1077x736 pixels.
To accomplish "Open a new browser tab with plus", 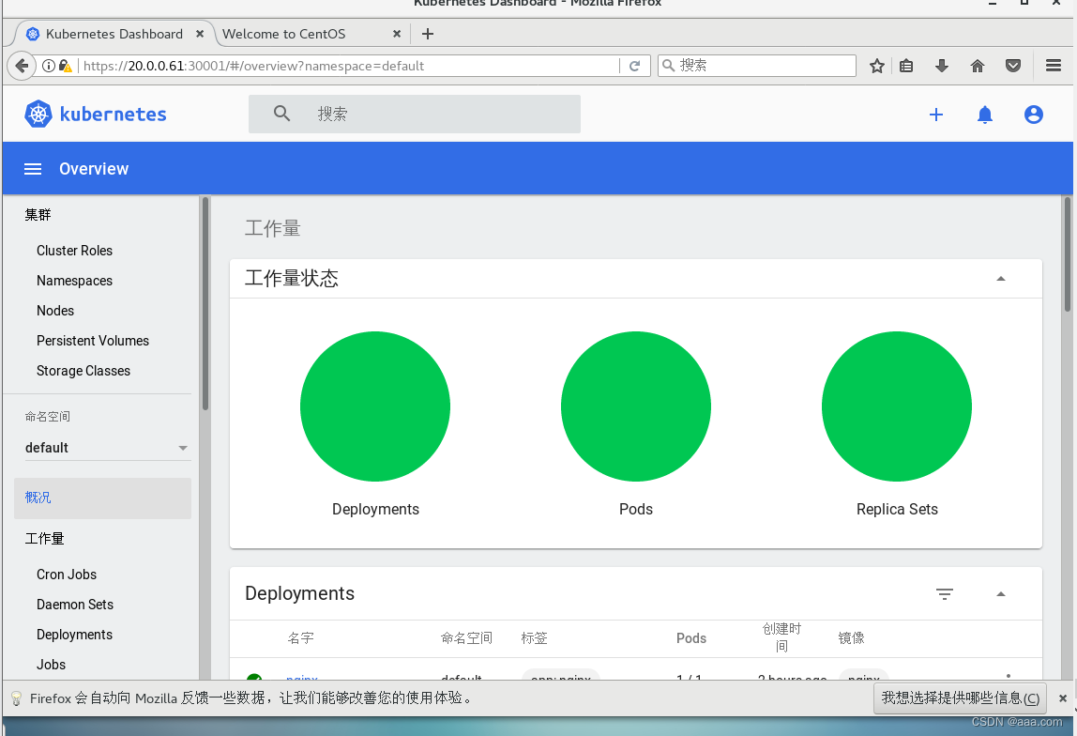I will pyautogui.click(x=427, y=34).
